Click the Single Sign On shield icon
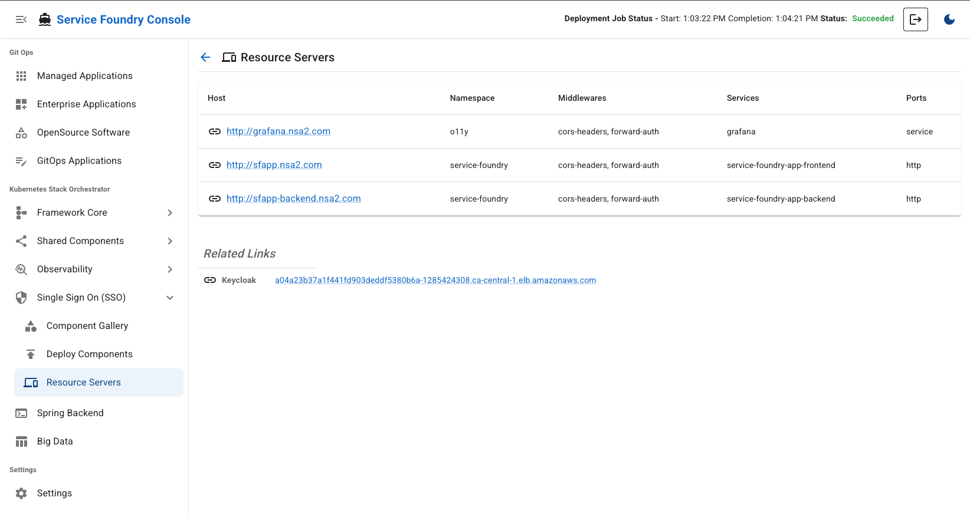970x514 pixels. [x=21, y=298]
